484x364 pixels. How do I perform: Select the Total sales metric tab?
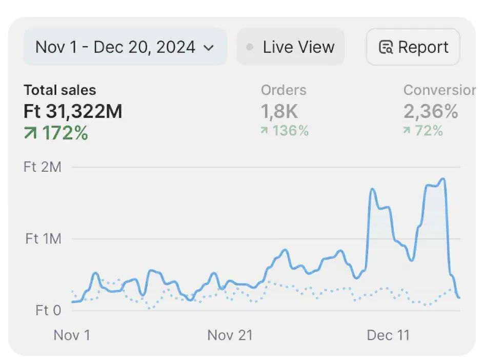59,90
